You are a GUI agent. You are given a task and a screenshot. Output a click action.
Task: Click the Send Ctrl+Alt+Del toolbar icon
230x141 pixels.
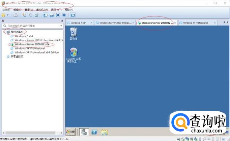(16, 15)
